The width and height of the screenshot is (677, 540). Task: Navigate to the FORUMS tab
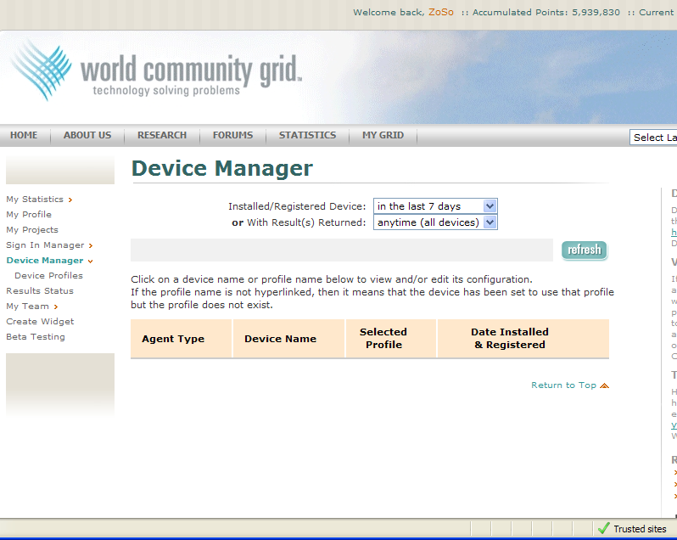pyautogui.click(x=232, y=135)
